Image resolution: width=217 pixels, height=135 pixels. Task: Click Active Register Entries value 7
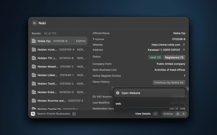tap(184, 76)
